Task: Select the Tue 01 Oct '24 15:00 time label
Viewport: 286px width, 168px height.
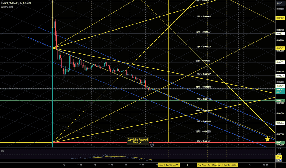Action: pyautogui.click(x=207, y=165)
